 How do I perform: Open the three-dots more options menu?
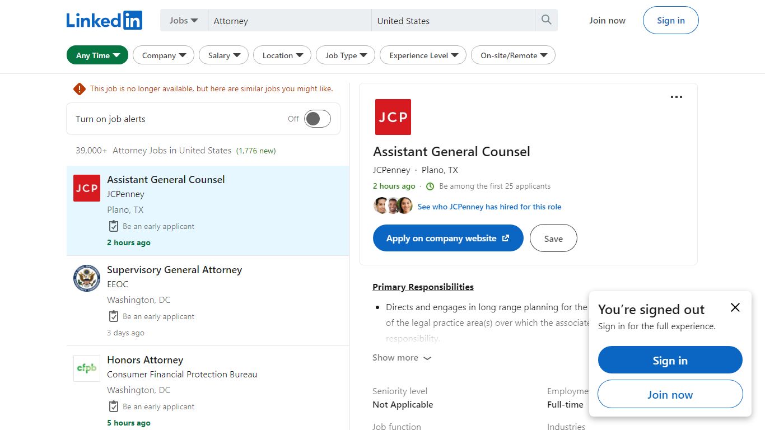tap(677, 97)
